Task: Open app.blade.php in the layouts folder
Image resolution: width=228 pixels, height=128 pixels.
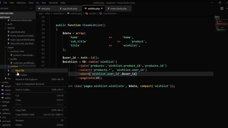Action: [x=17, y=32]
